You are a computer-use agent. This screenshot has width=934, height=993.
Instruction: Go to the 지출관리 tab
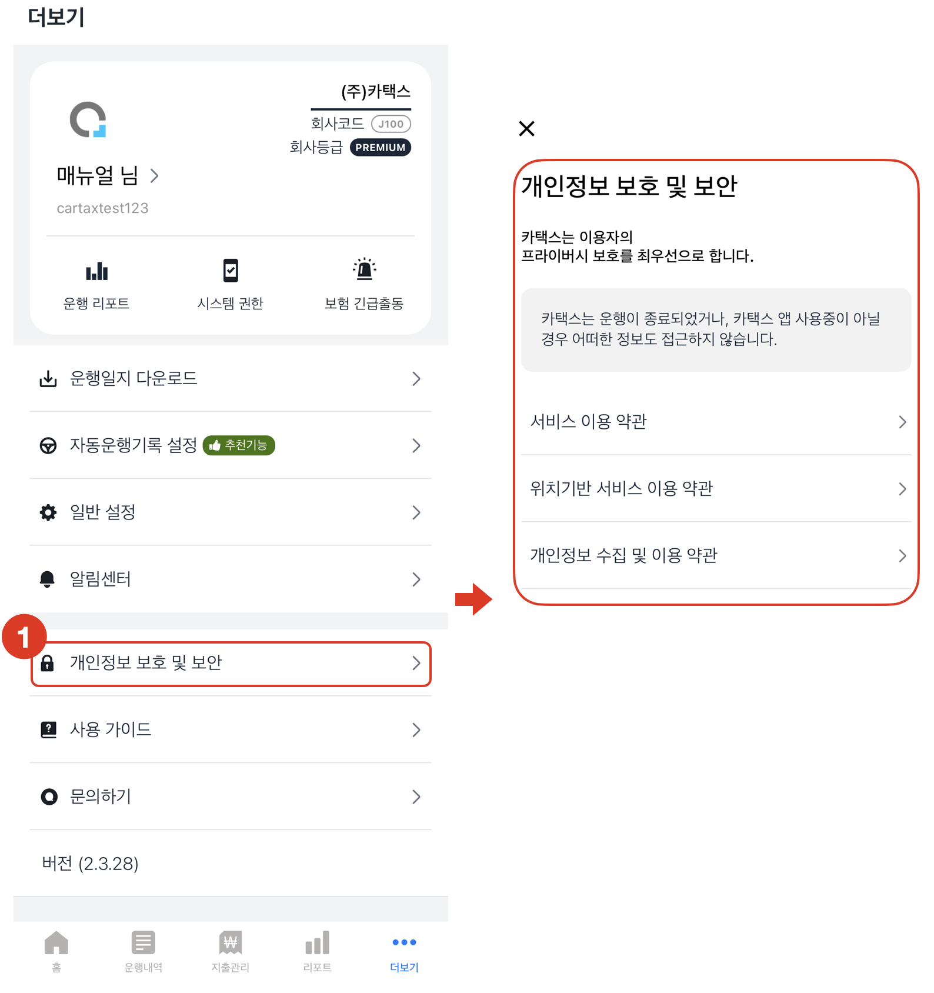tap(231, 951)
